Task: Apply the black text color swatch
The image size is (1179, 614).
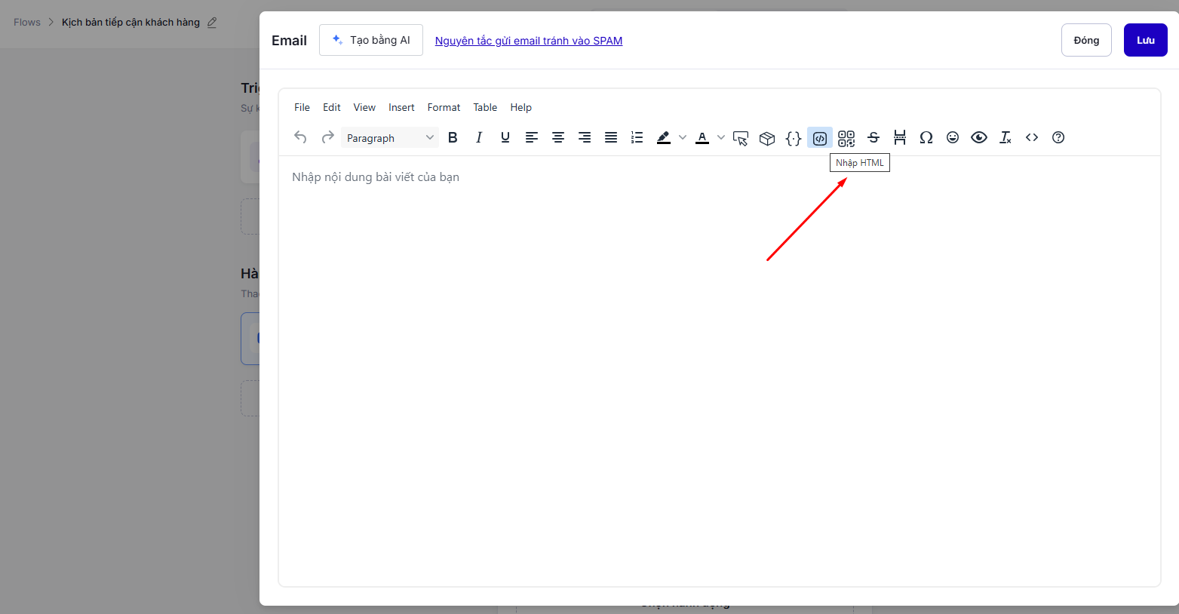Action: click(702, 137)
